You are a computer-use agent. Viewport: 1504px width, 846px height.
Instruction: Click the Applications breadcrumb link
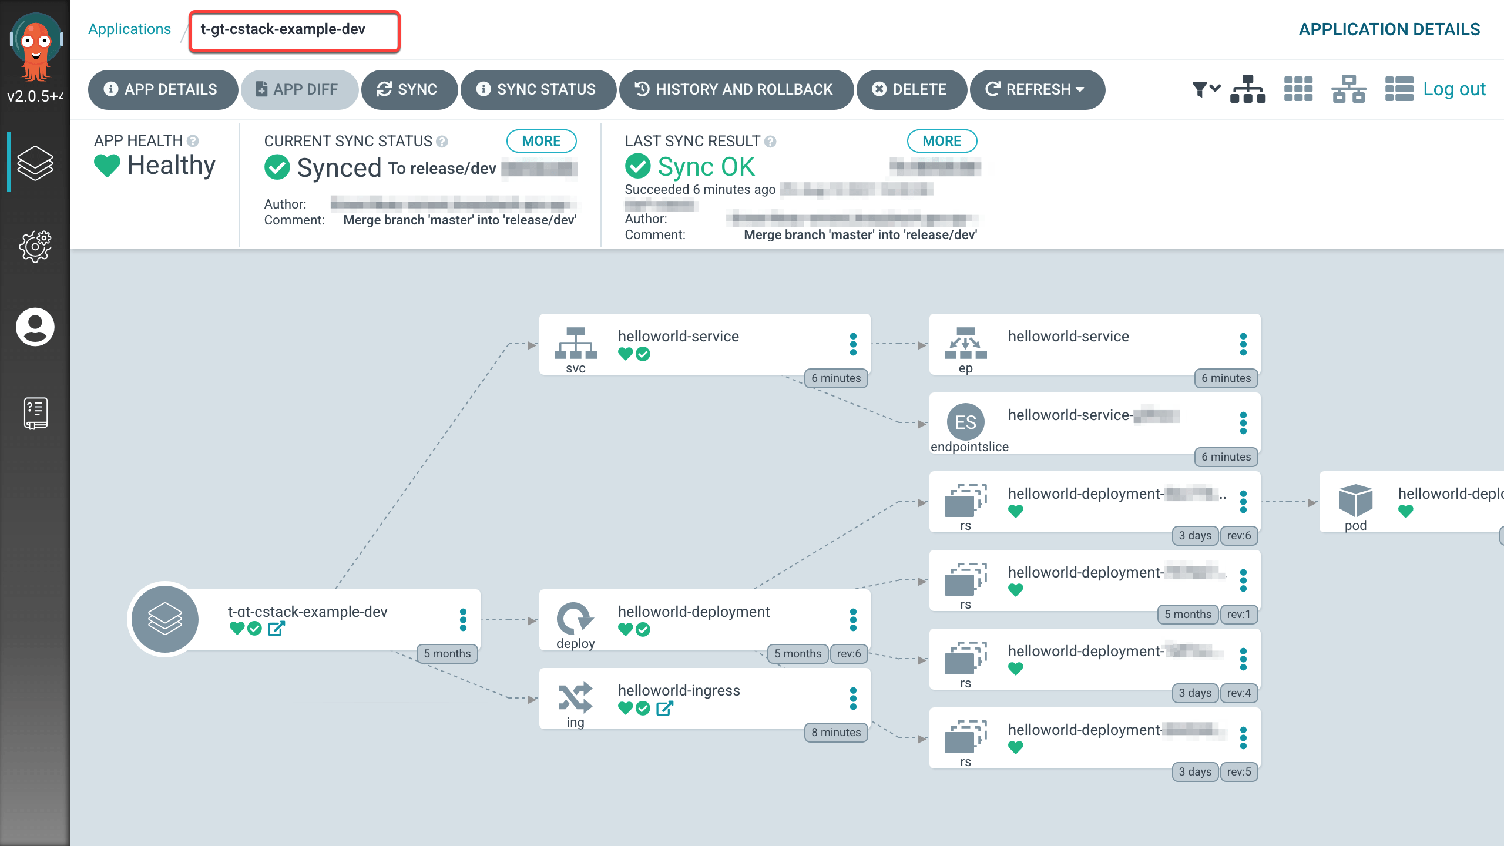pyautogui.click(x=129, y=29)
